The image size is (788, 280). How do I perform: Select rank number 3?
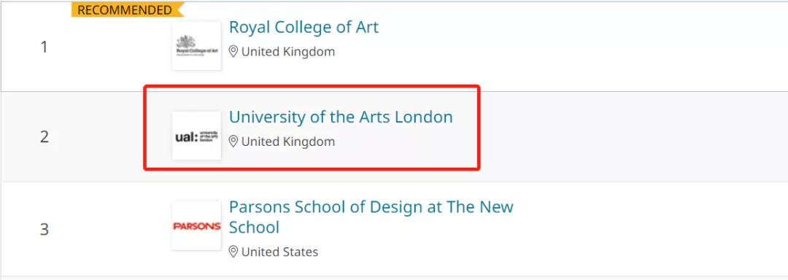point(45,230)
